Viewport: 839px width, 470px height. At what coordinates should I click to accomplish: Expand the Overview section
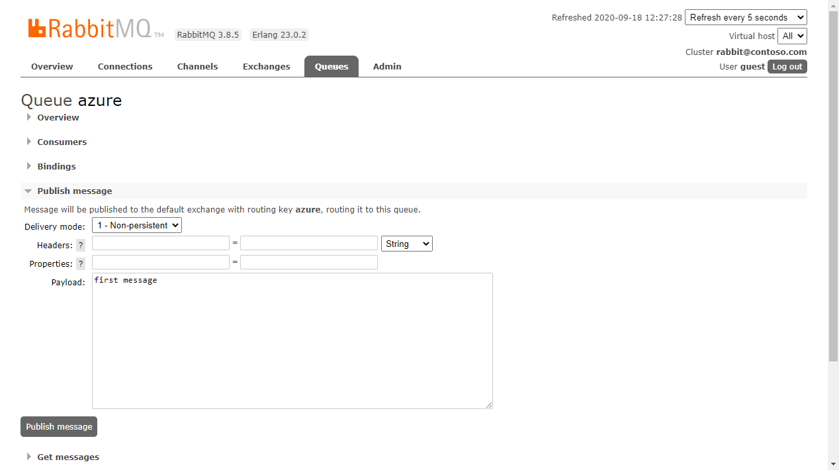pos(58,117)
